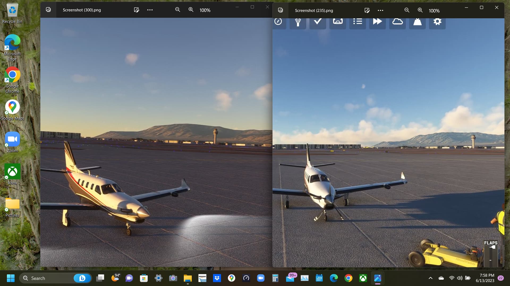This screenshot has width=510, height=286.
Task: Open notification center with the 22 badge
Action: click(501, 278)
